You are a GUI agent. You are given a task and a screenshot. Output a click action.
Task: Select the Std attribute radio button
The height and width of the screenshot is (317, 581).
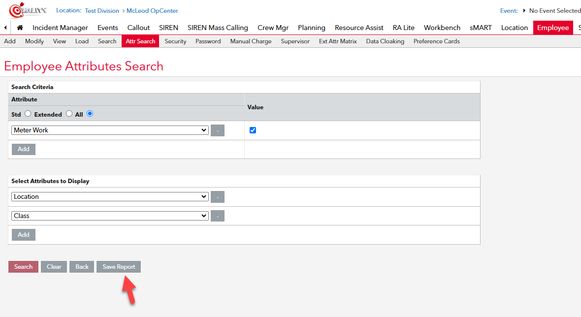[x=28, y=114]
